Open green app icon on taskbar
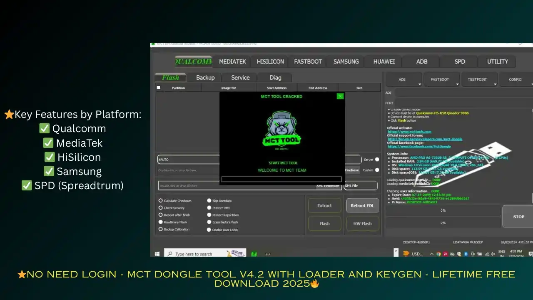The image size is (533, 300). (x=254, y=254)
